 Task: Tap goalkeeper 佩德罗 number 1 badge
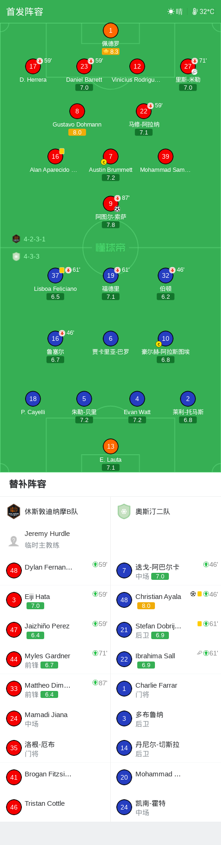pyautogui.click(x=111, y=30)
